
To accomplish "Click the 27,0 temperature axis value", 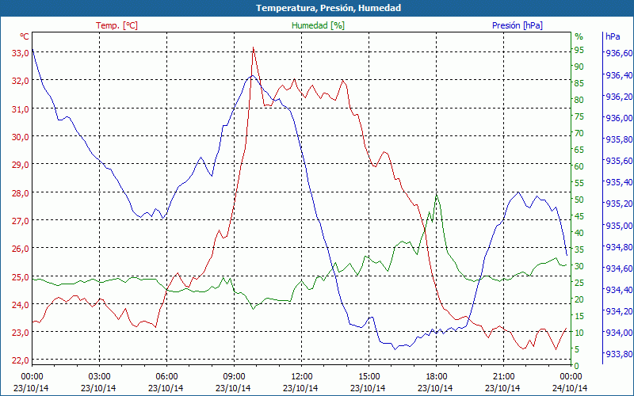I will point(21,221).
